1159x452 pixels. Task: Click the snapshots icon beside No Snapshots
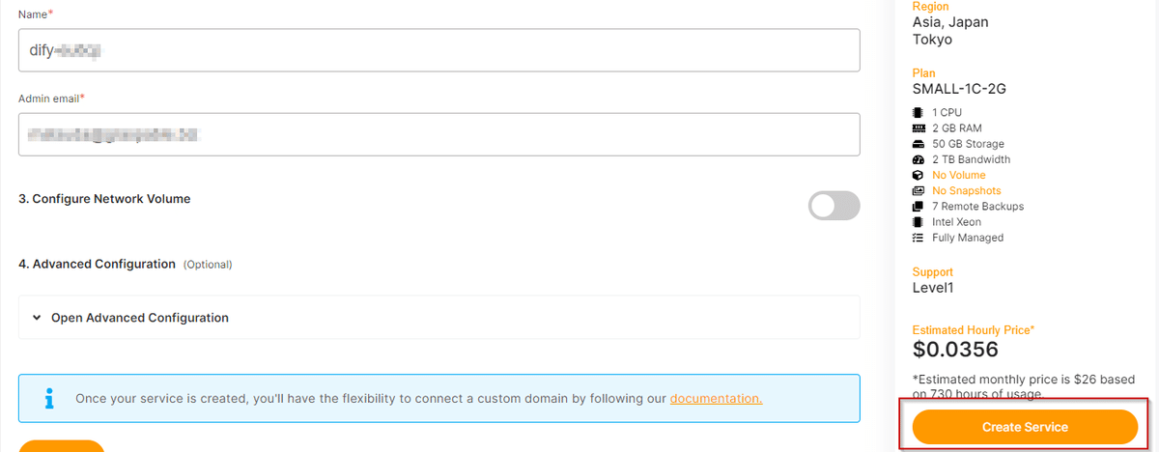click(919, 191)
